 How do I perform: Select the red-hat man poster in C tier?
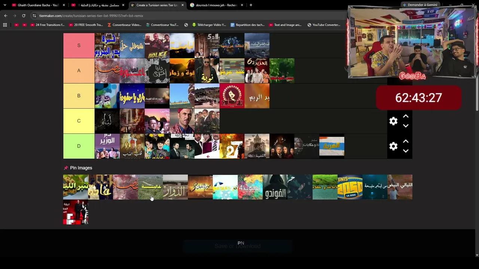[182, 121]
